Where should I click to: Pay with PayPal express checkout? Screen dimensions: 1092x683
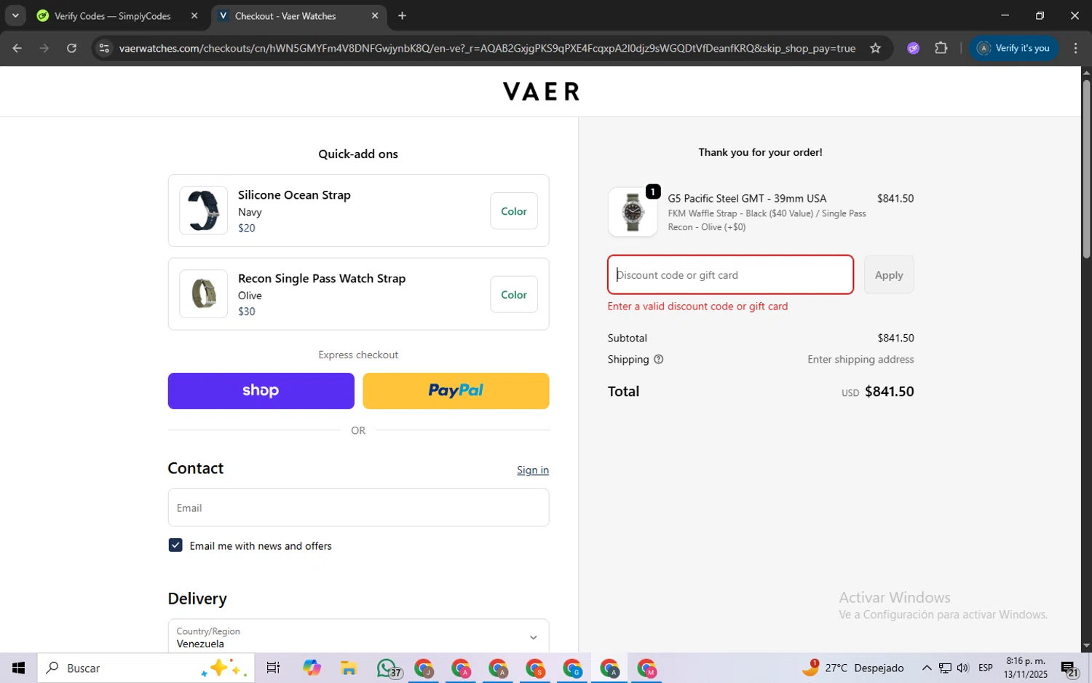pyautogui.click(x=456, y=391)
